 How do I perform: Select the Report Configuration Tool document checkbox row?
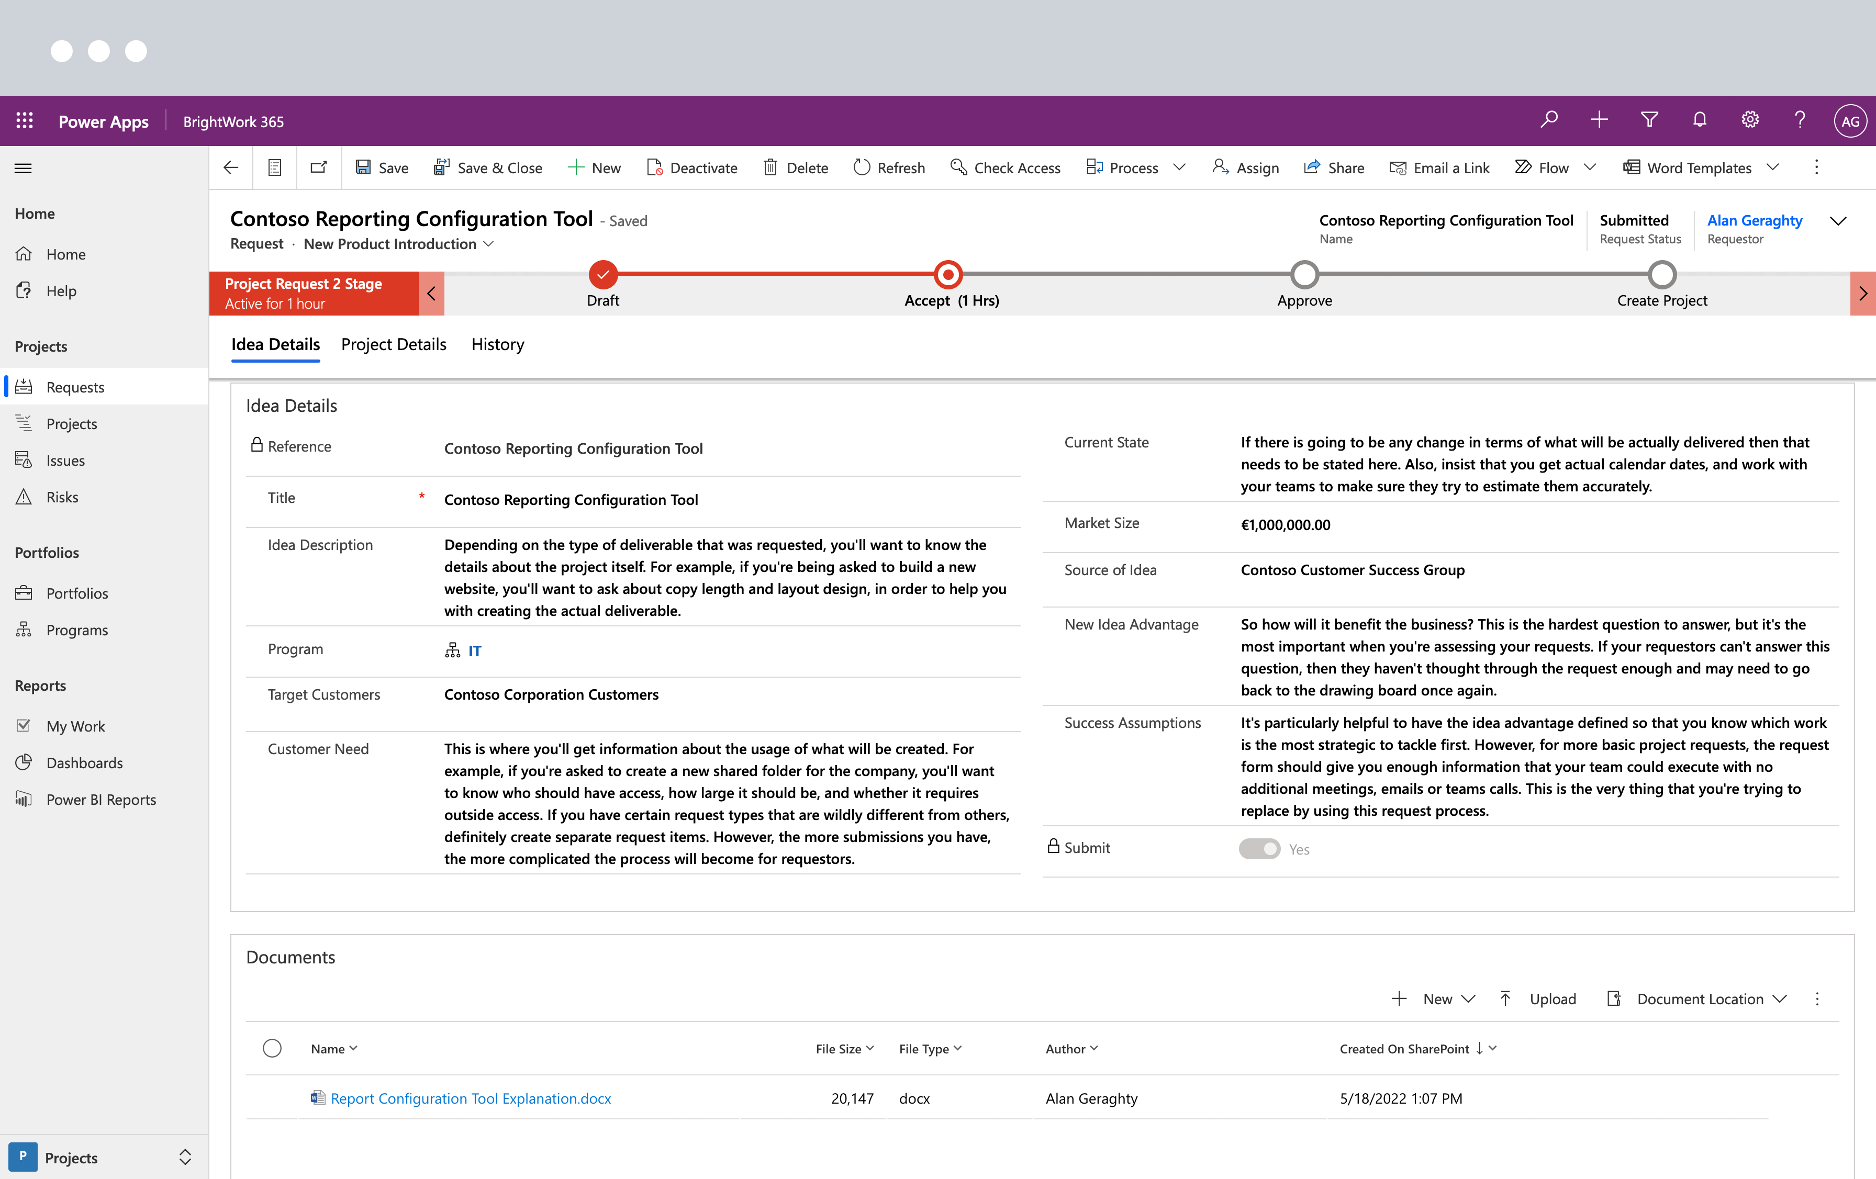(273, 1098)
